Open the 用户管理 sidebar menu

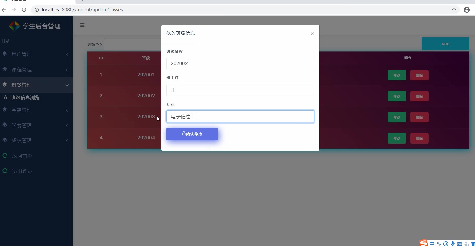[36, 54]
